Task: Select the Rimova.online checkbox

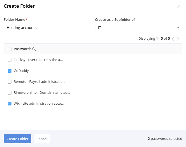Action: coord(10,93)
